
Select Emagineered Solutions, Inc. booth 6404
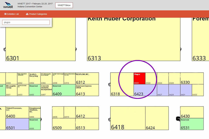(x=35, y=112)
